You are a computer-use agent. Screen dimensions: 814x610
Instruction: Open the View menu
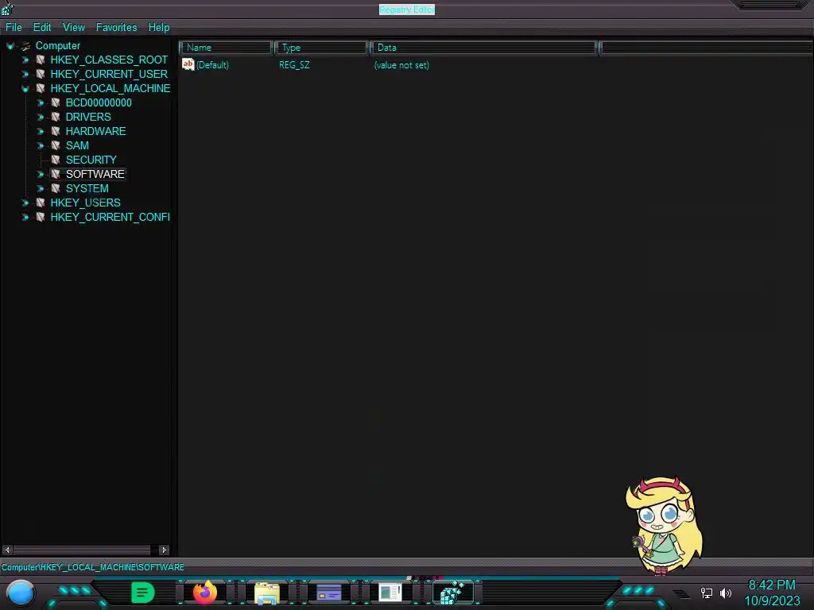click(x=74, y=28)
